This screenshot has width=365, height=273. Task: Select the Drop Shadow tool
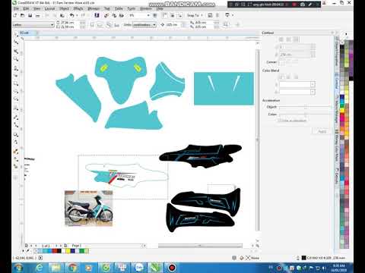click(16, 134)
